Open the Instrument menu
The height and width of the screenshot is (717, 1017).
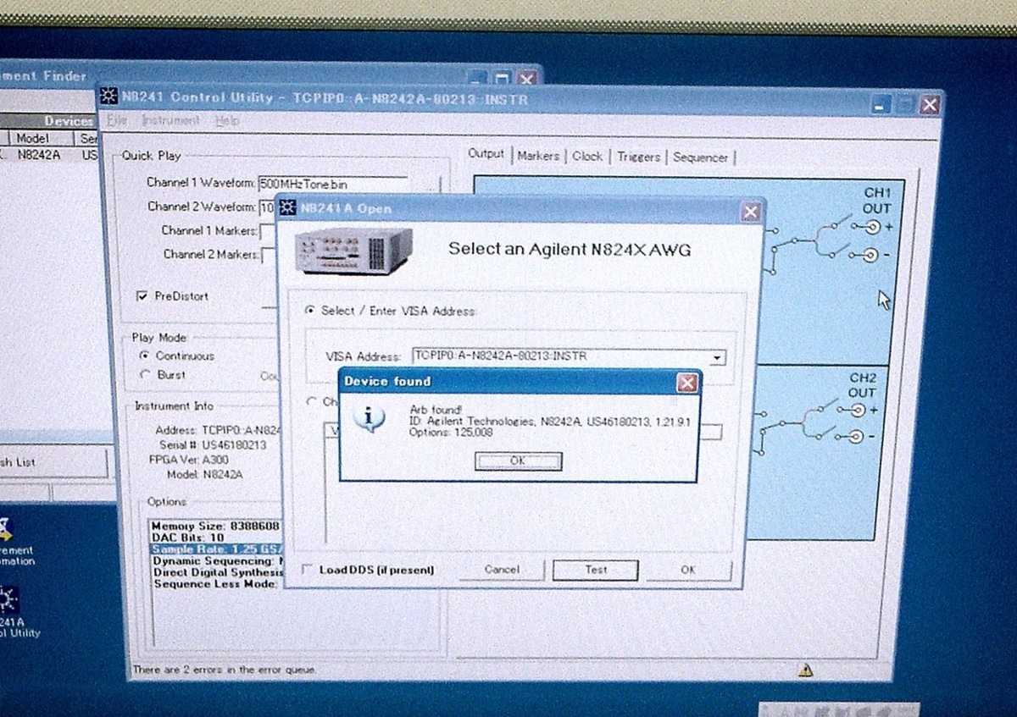(x=170, y=121)
